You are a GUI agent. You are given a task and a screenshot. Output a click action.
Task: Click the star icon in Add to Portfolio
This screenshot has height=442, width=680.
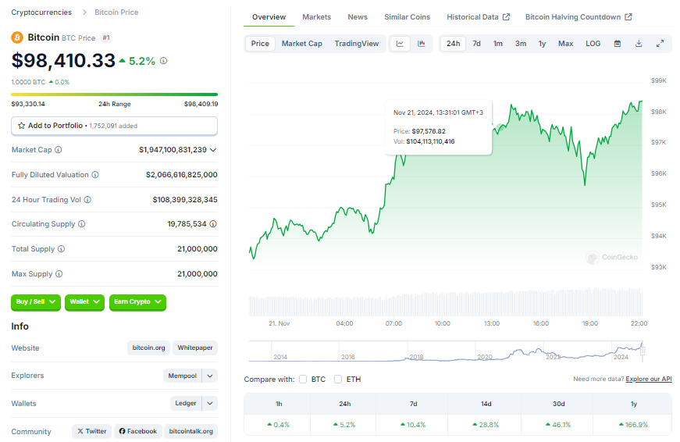(21, 126)
